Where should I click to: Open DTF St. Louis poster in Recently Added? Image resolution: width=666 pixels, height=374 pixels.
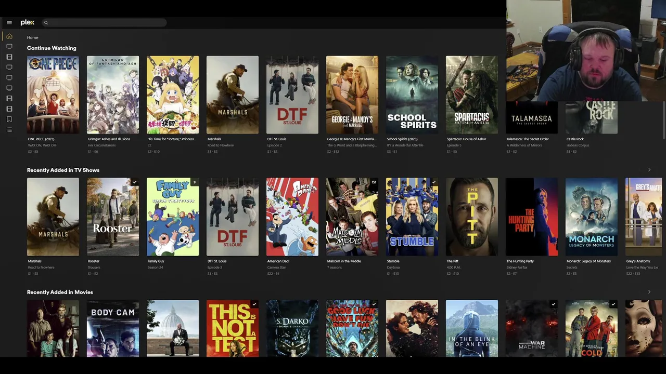coord(233,217)
